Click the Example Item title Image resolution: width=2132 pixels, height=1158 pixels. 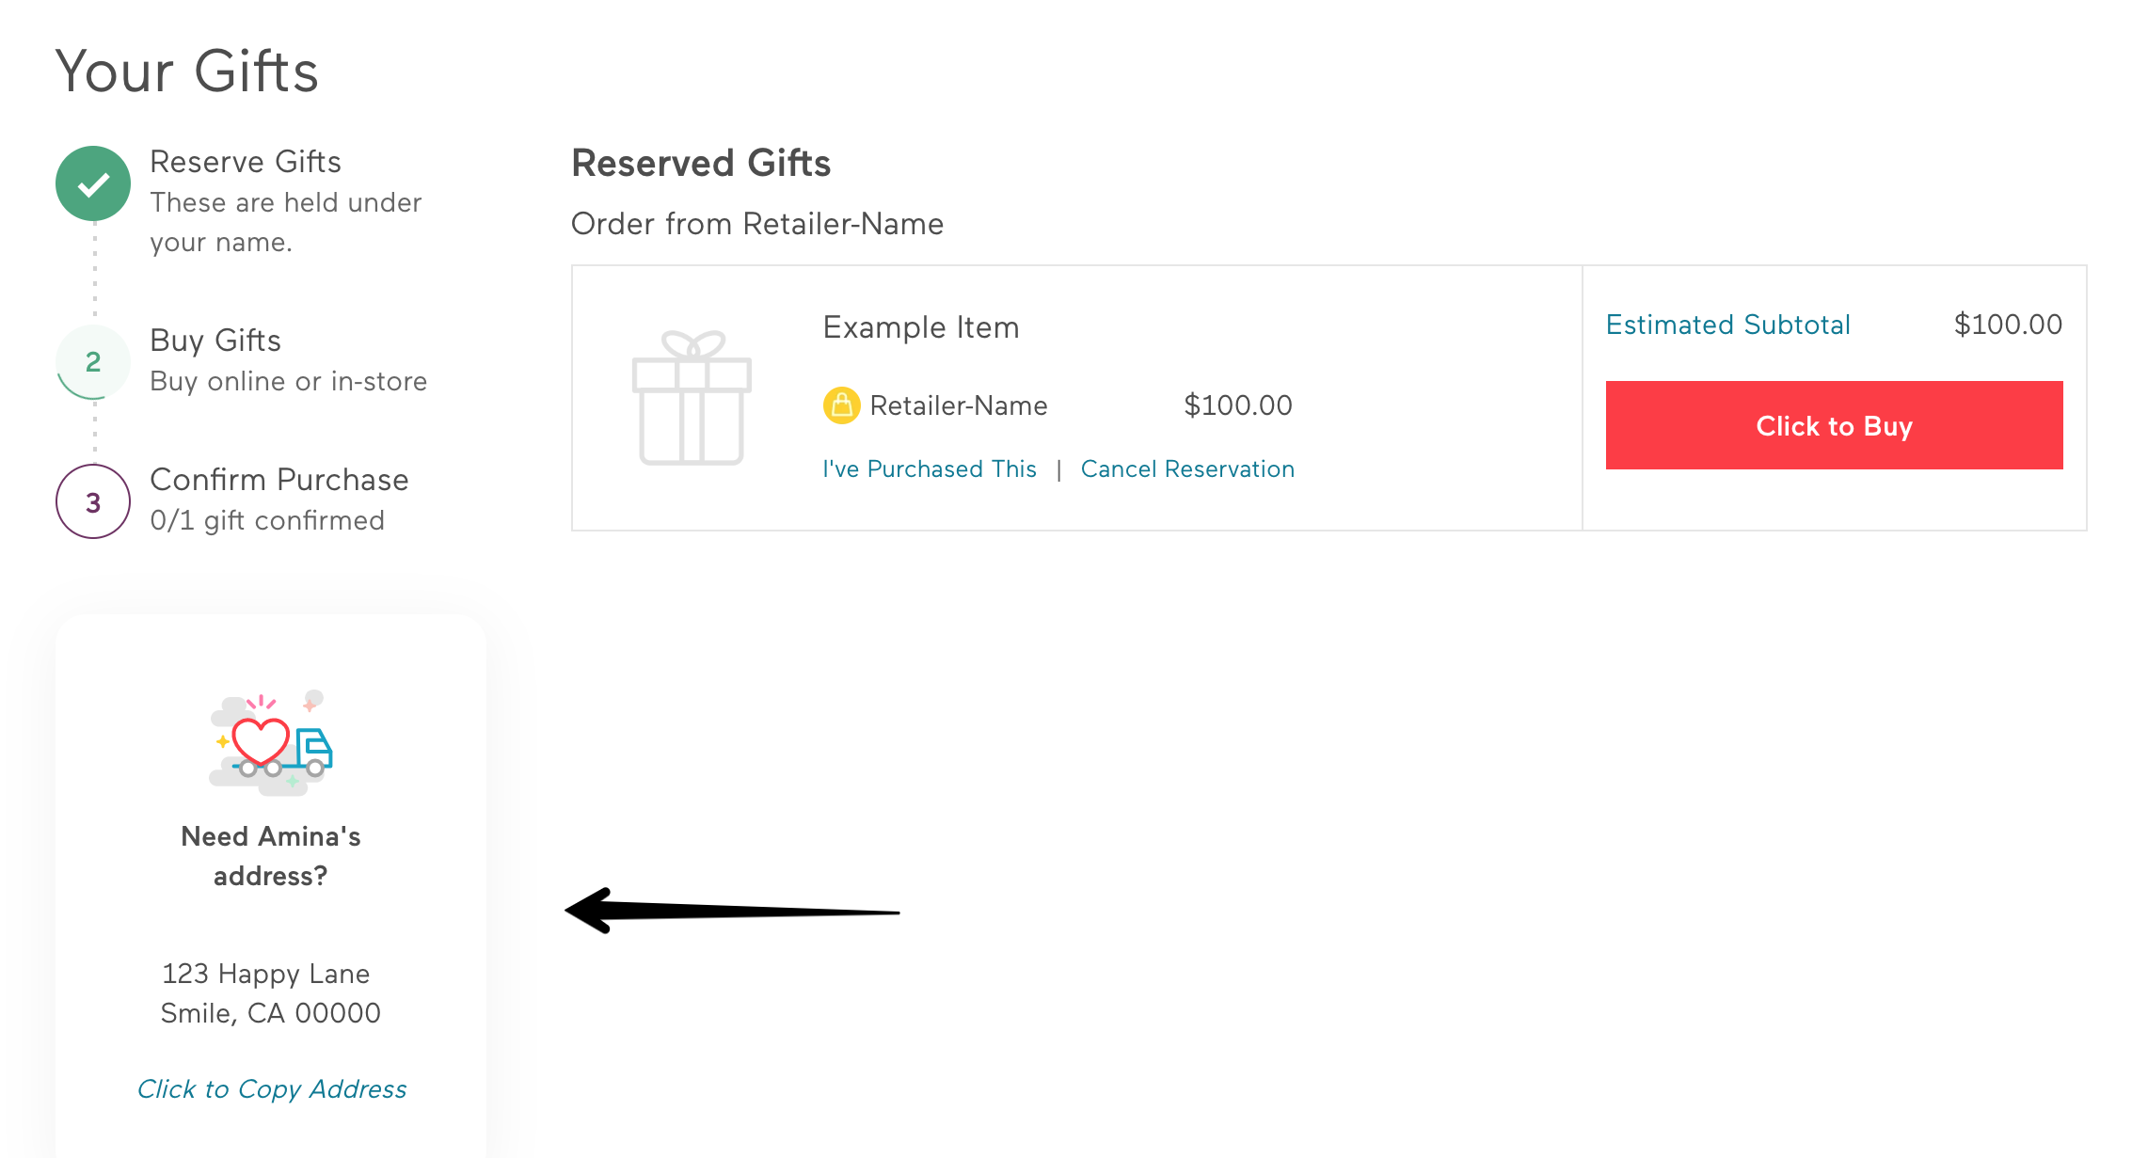pyautogui.click(x=921, y=327)
